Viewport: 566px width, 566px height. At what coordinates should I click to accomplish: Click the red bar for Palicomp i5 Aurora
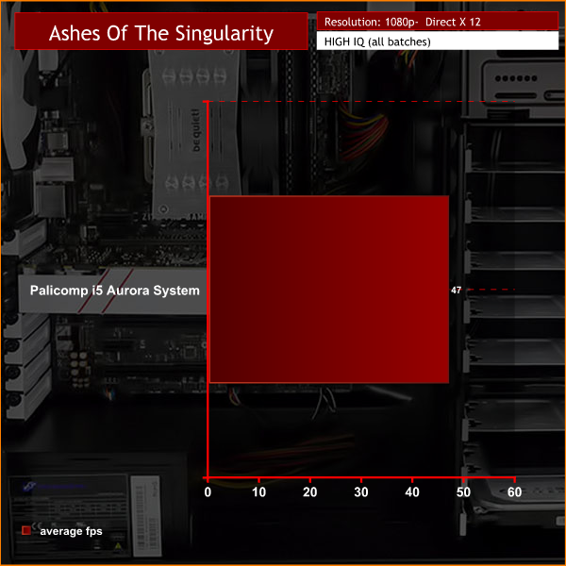pos(329,290)
